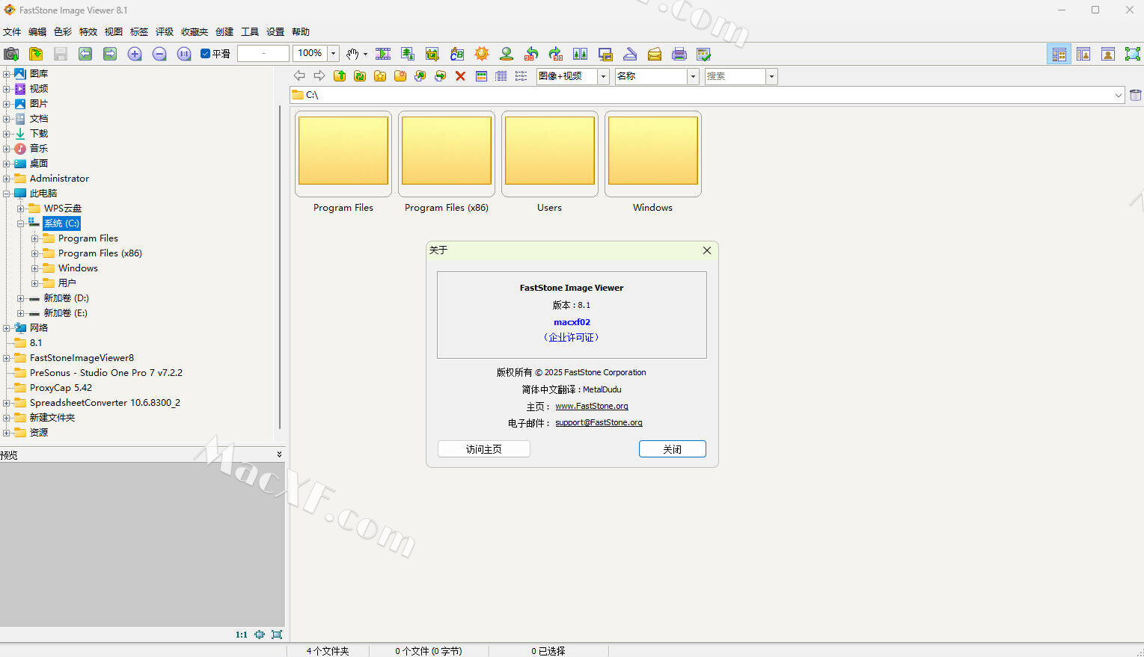Open the C:\ path address dropdown arrow
The height and width of the screenshot is (657, 1144).
tap(1119, 95)
